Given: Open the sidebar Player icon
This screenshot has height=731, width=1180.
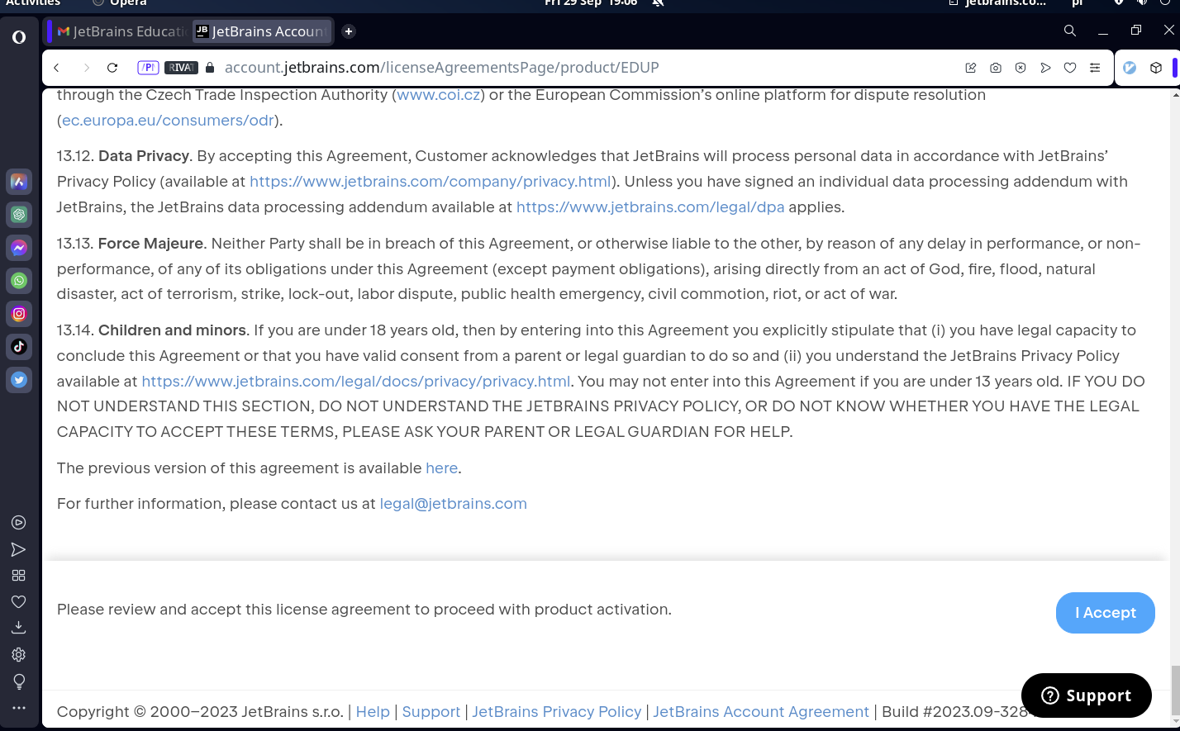Looking at the screenshot, I should tap(18, 522).
